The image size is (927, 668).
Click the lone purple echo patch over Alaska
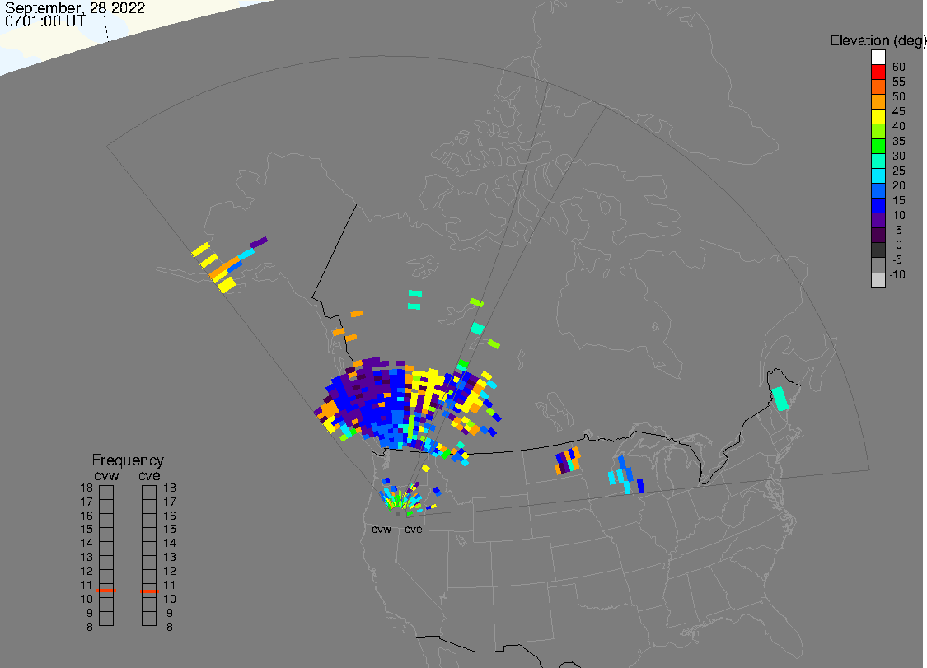tap(259, 242)
